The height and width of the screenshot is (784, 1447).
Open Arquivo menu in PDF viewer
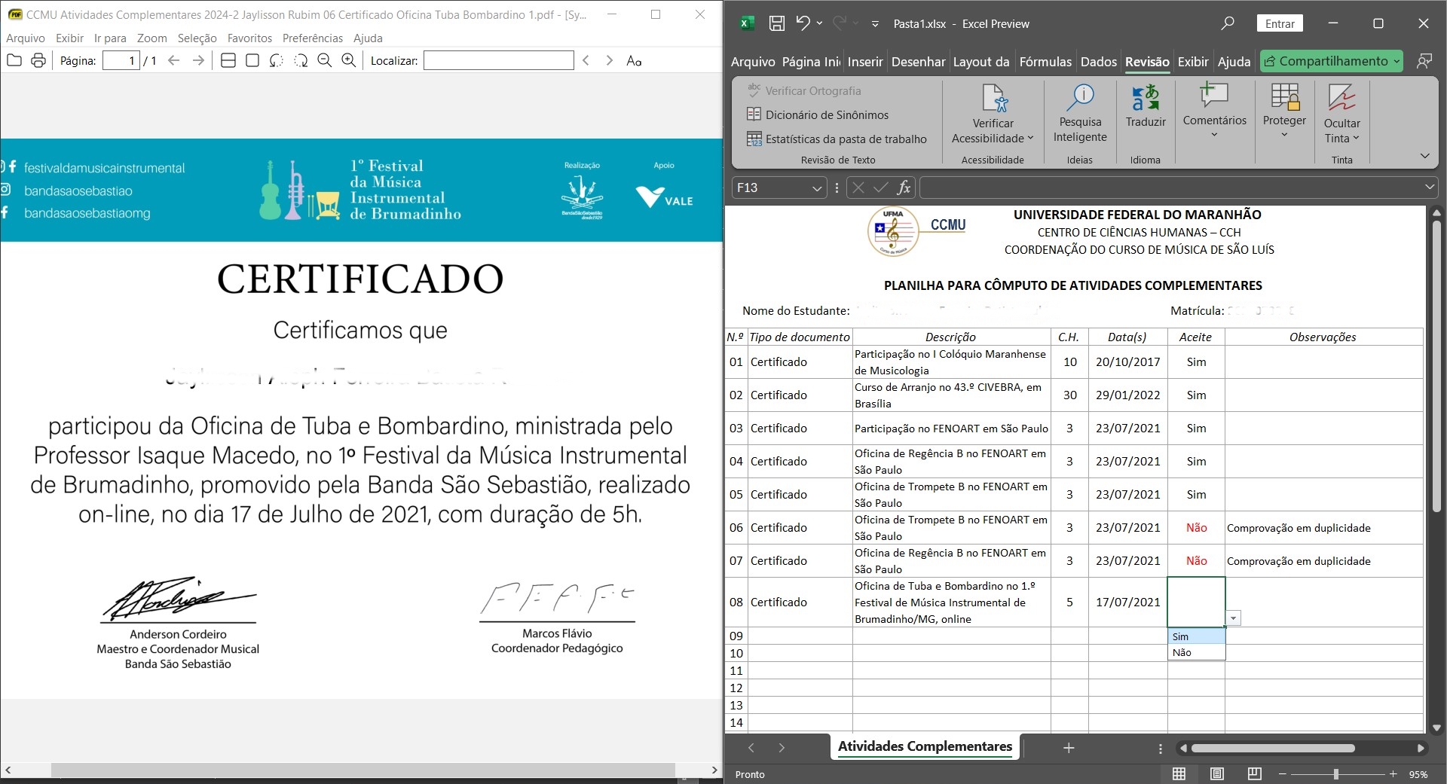pyautogui.click(x=26, y=38)
